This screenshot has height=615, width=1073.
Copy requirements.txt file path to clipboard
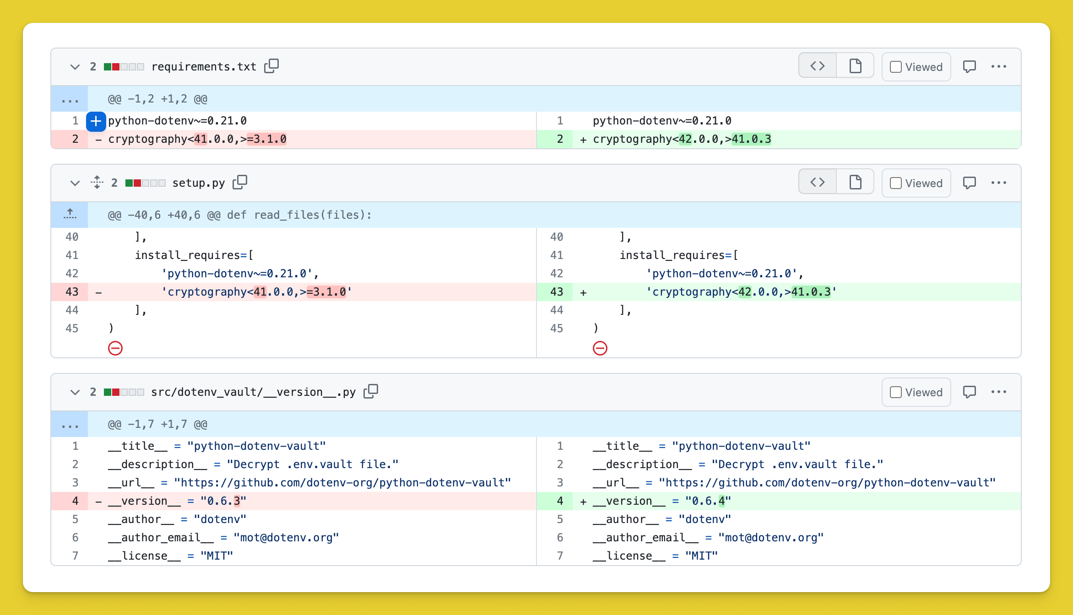coord(271,66)
